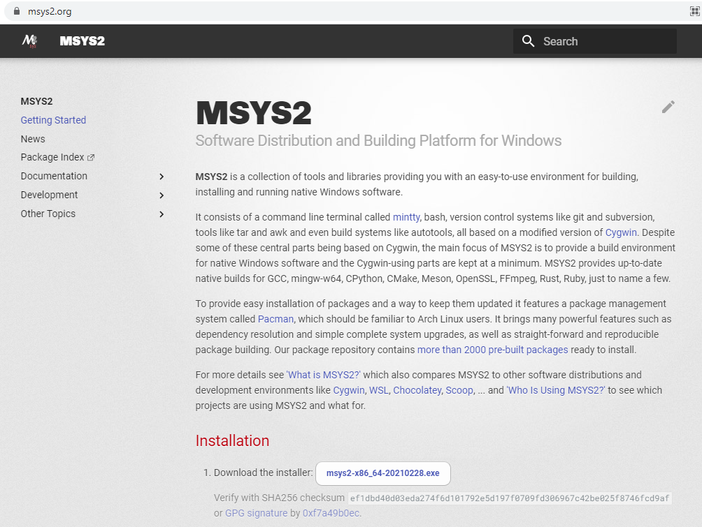Screen dimensions: 702x527
Task: Open Getting Started in the sidebar
Action: pos(53,120)
